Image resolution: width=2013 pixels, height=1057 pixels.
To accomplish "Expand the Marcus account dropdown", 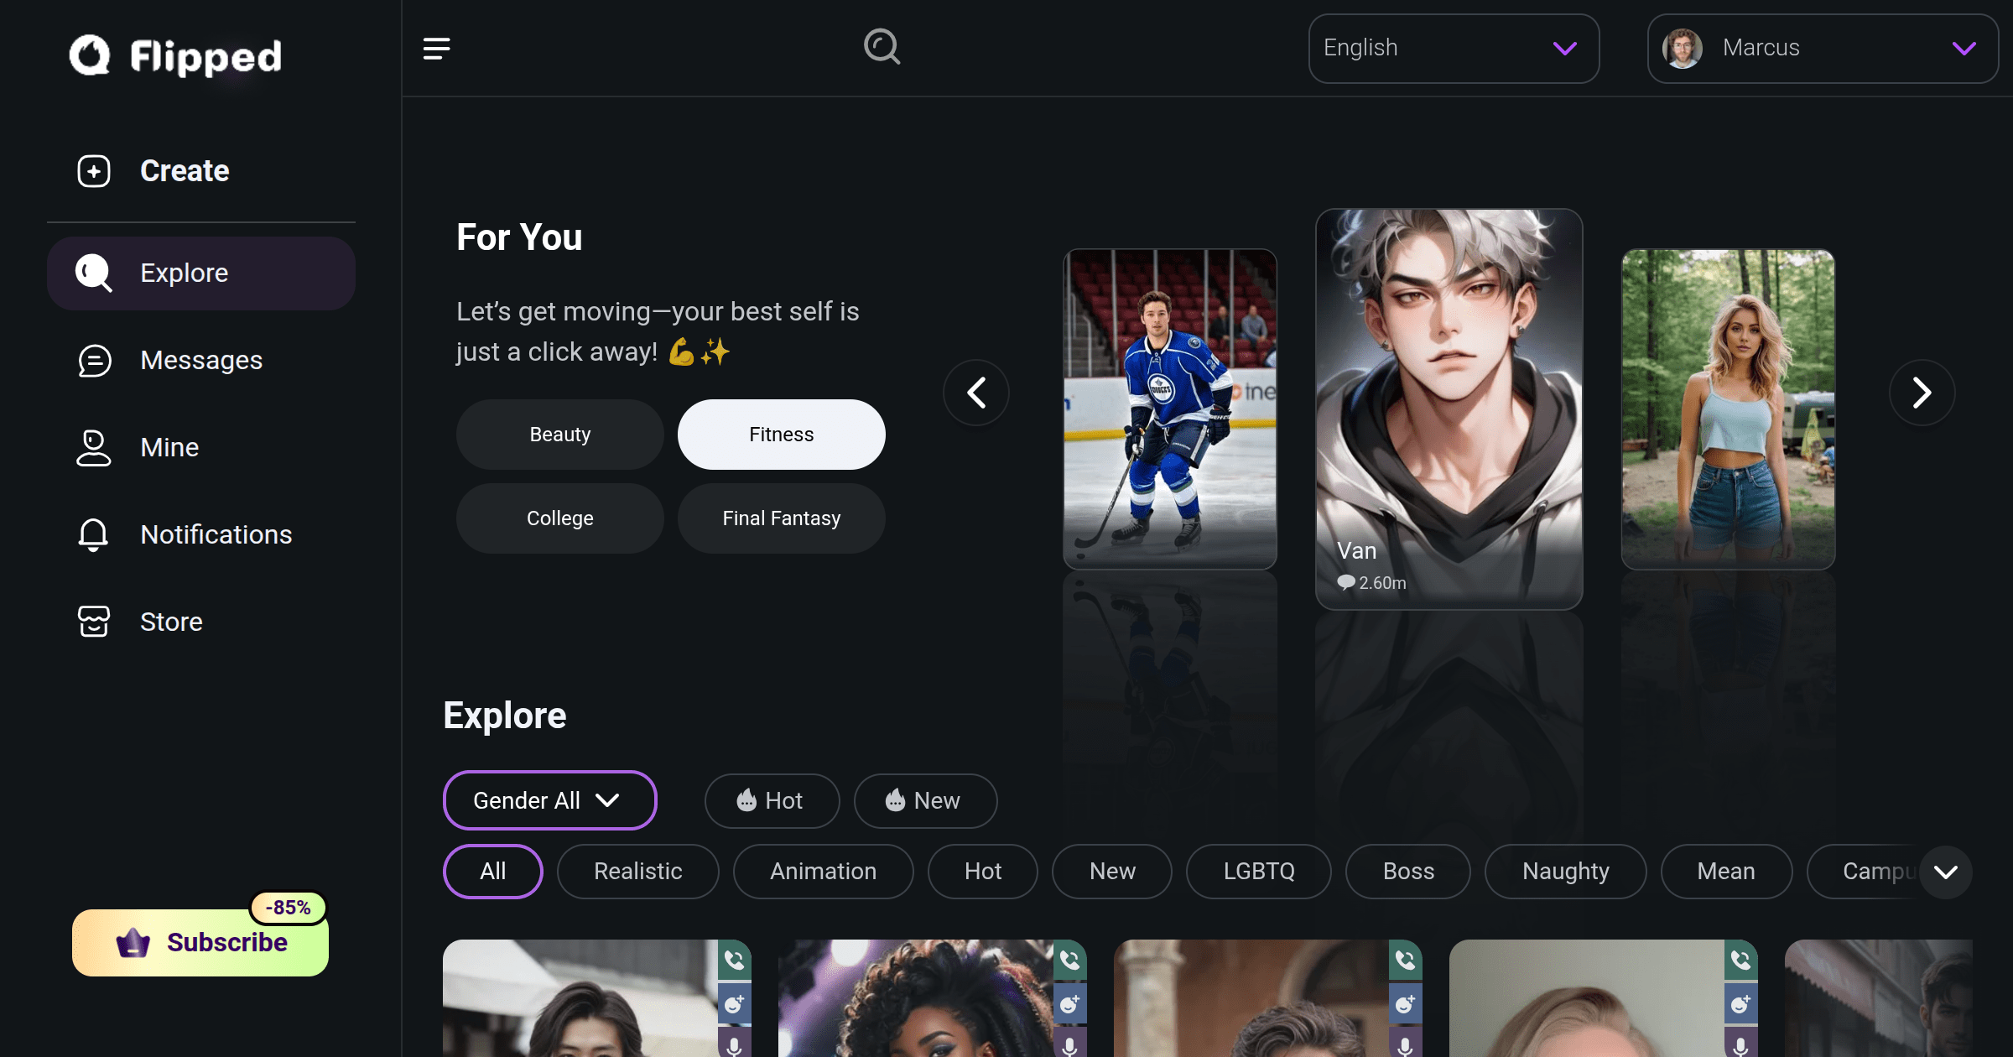I will tap(1822, 49).
